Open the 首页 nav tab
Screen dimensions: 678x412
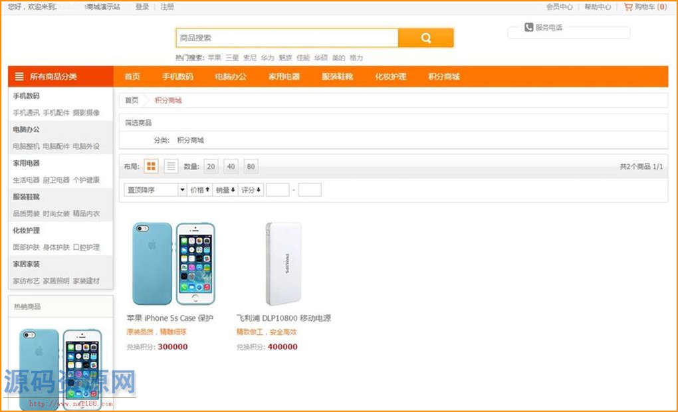coord(132,76)
